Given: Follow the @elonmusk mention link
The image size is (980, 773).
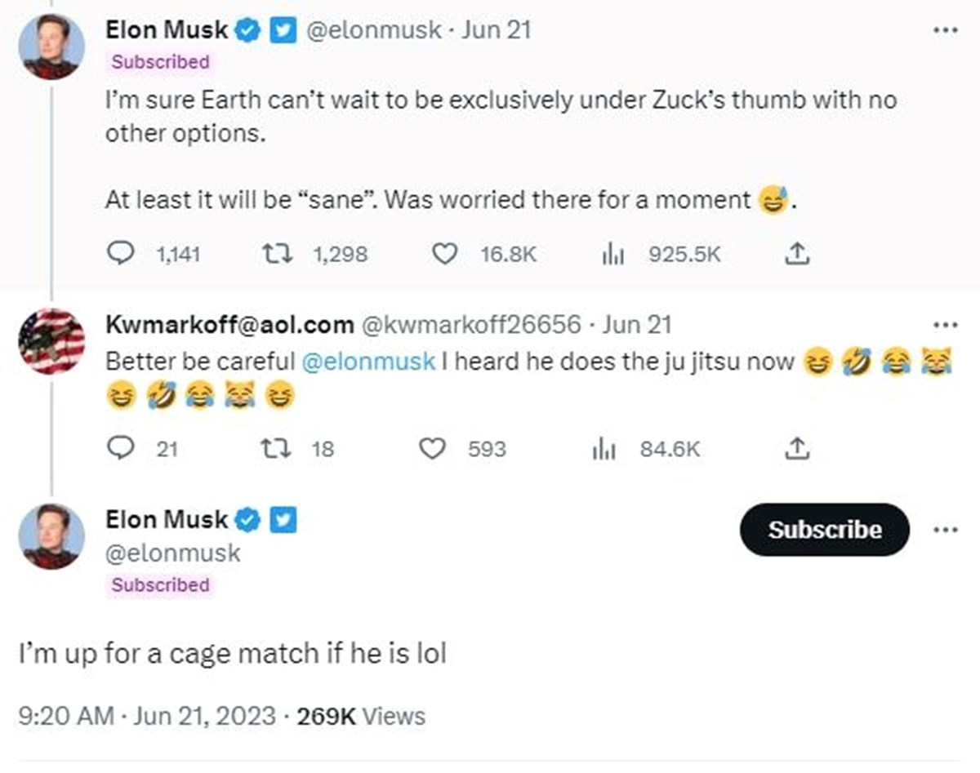Looking at the screenshot, I should (367, 361).
